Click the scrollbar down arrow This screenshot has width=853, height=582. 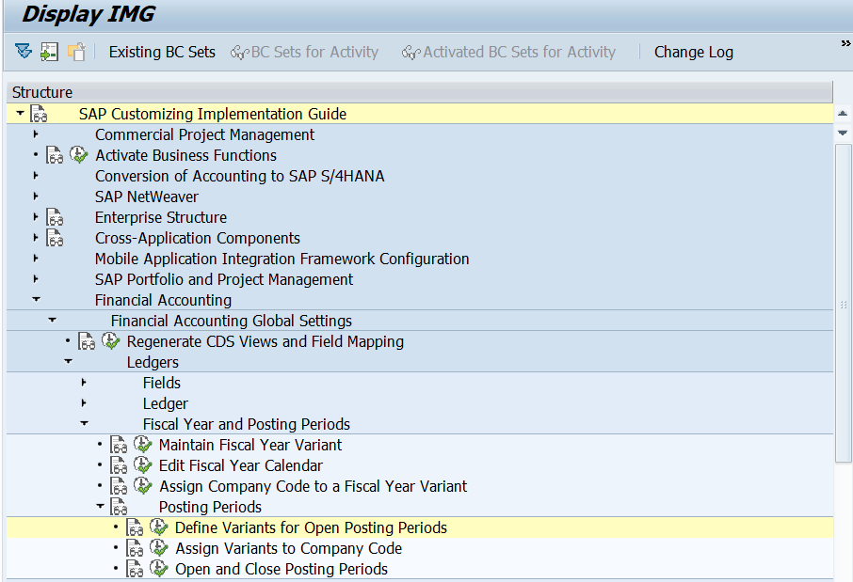[x=843, y=133]
